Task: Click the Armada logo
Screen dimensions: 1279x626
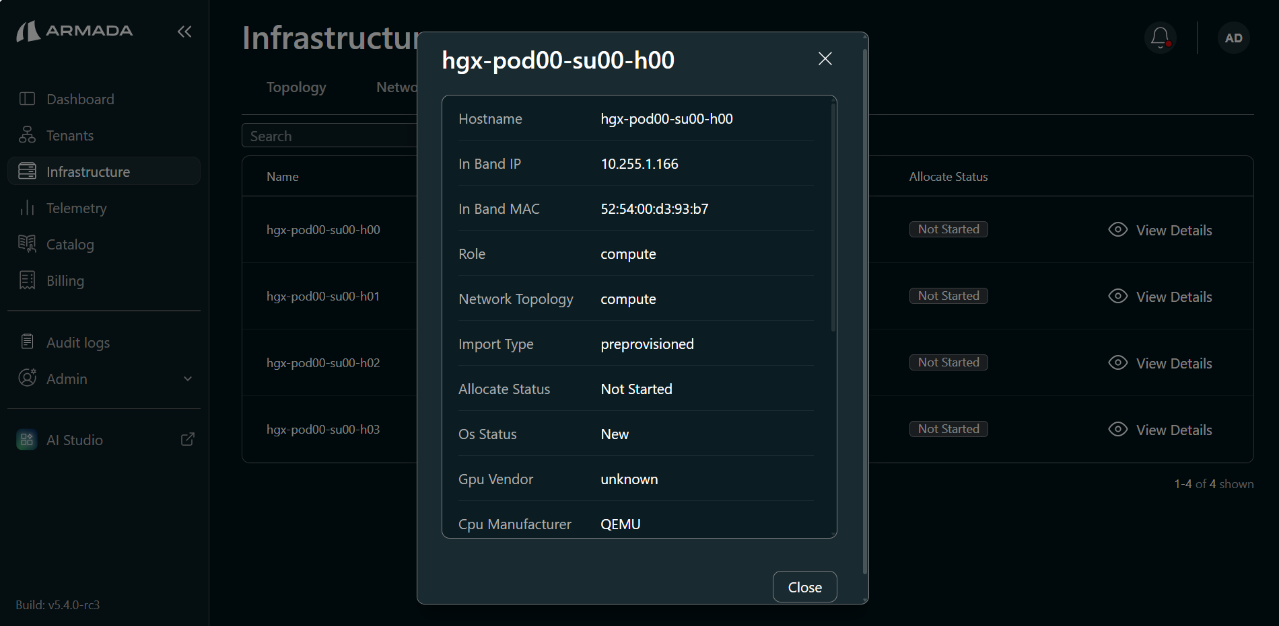Action: (x=75, y=31)
